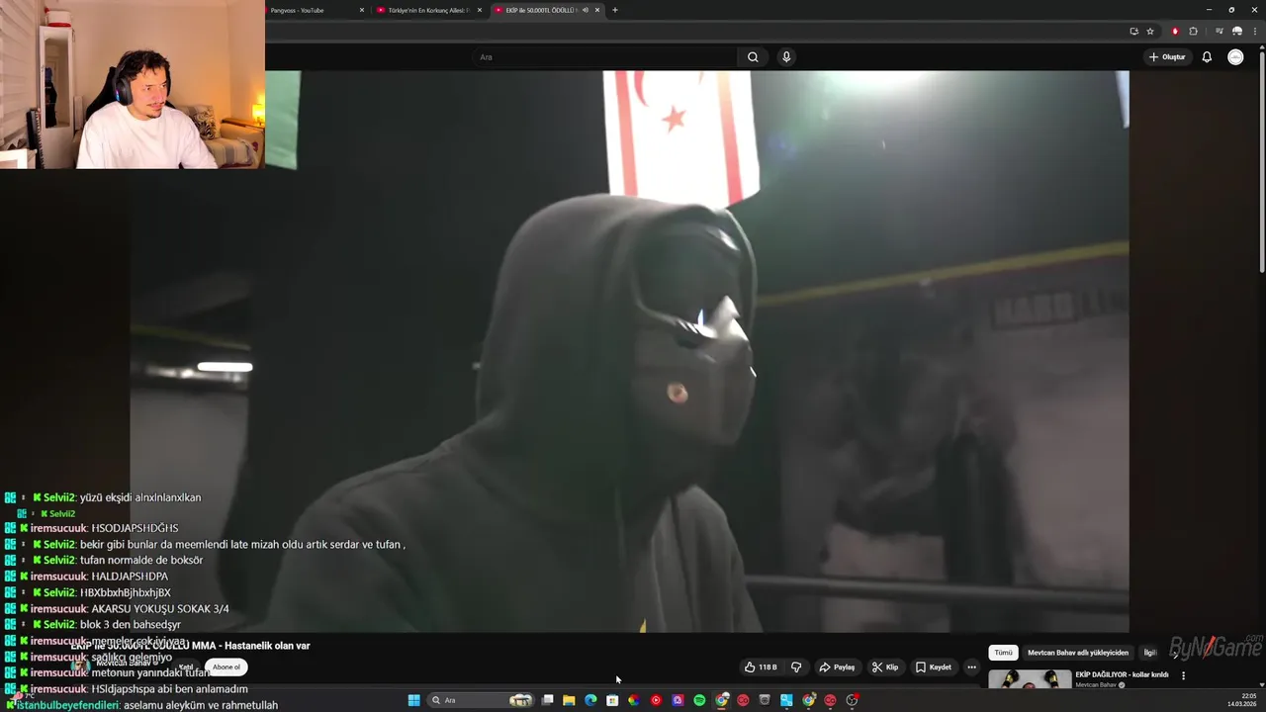Click the Windows taskbar Ara search box
Viewport: 1266px width, 712px height.
[482, 700]
